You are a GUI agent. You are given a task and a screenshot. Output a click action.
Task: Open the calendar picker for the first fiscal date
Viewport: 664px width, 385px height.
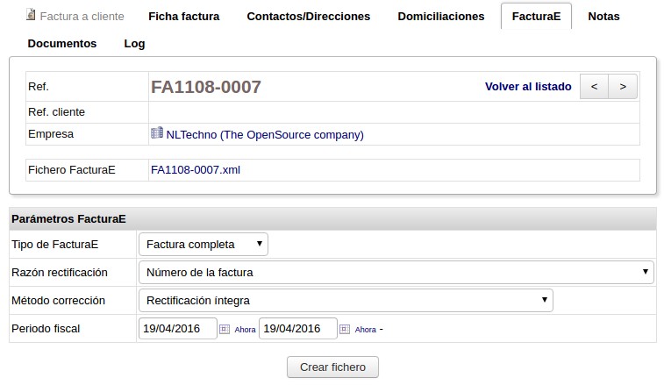224,330
